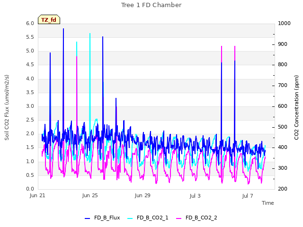This screenshot has width=303, height=227.
Task: Click the TZ_fd annotation tag
Action: pos(49,20)
